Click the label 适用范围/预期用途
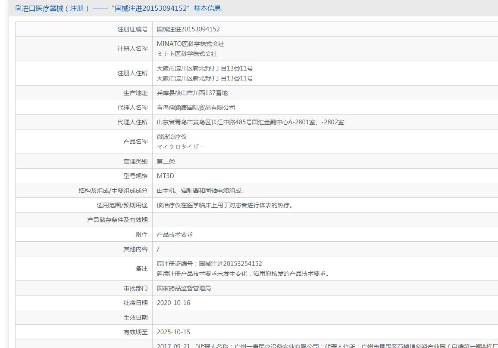Screen dimensions: 498x348 (122, 205)
